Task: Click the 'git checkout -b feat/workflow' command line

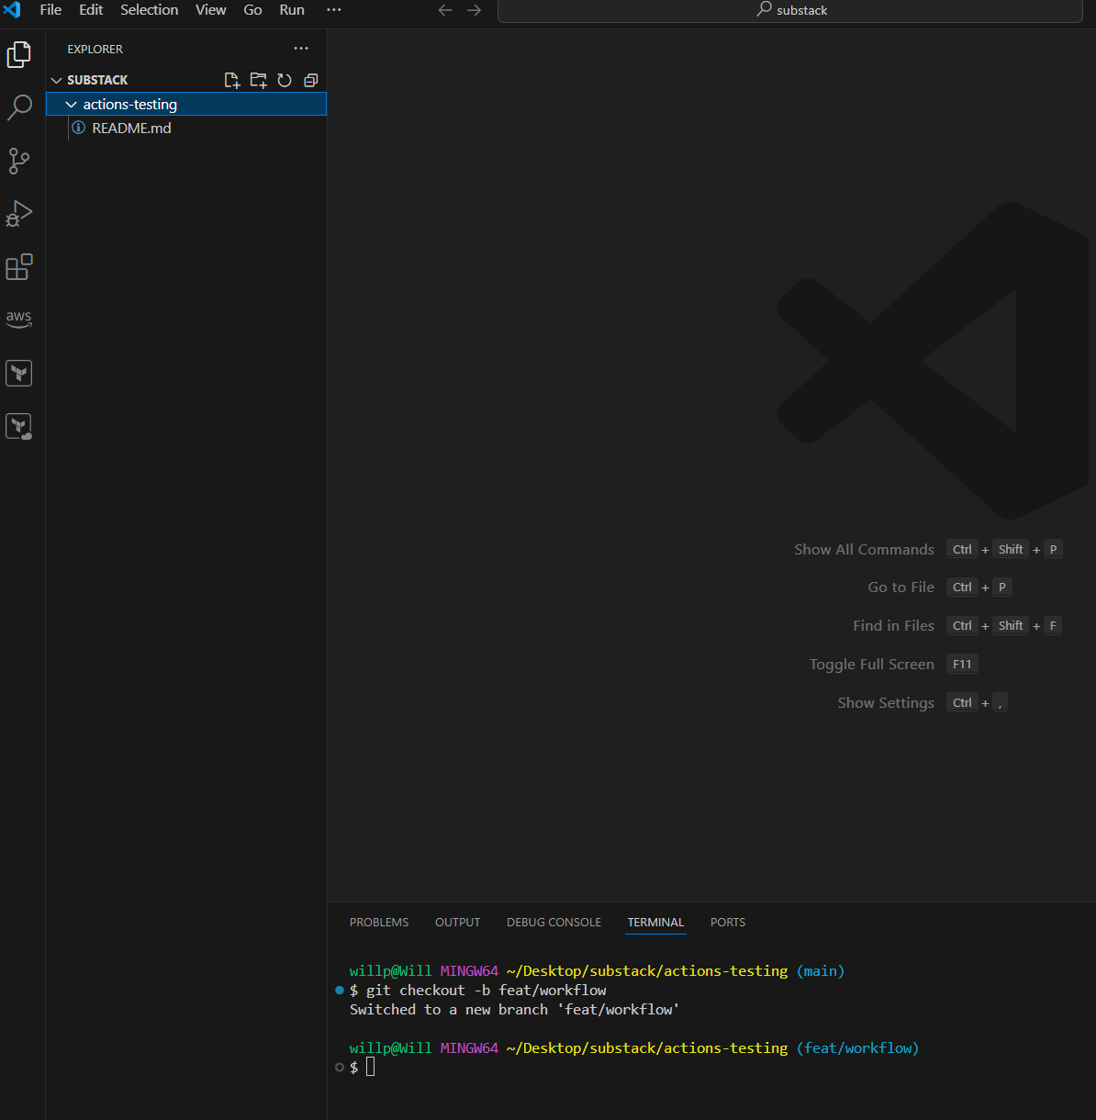Action: pos(486,990)
